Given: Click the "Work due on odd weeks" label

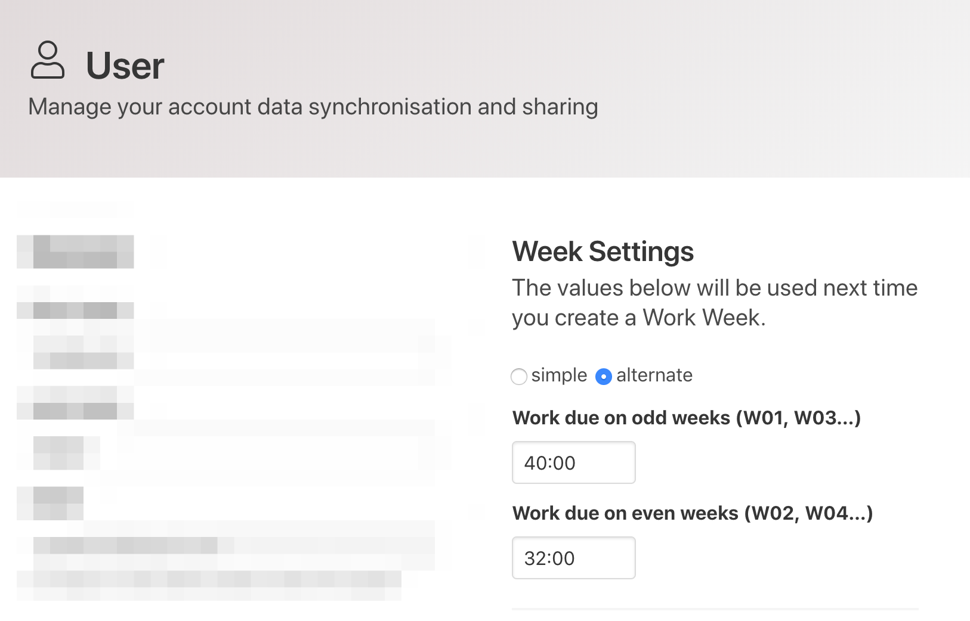Looking at the screenshot, I should pos(686,418).
